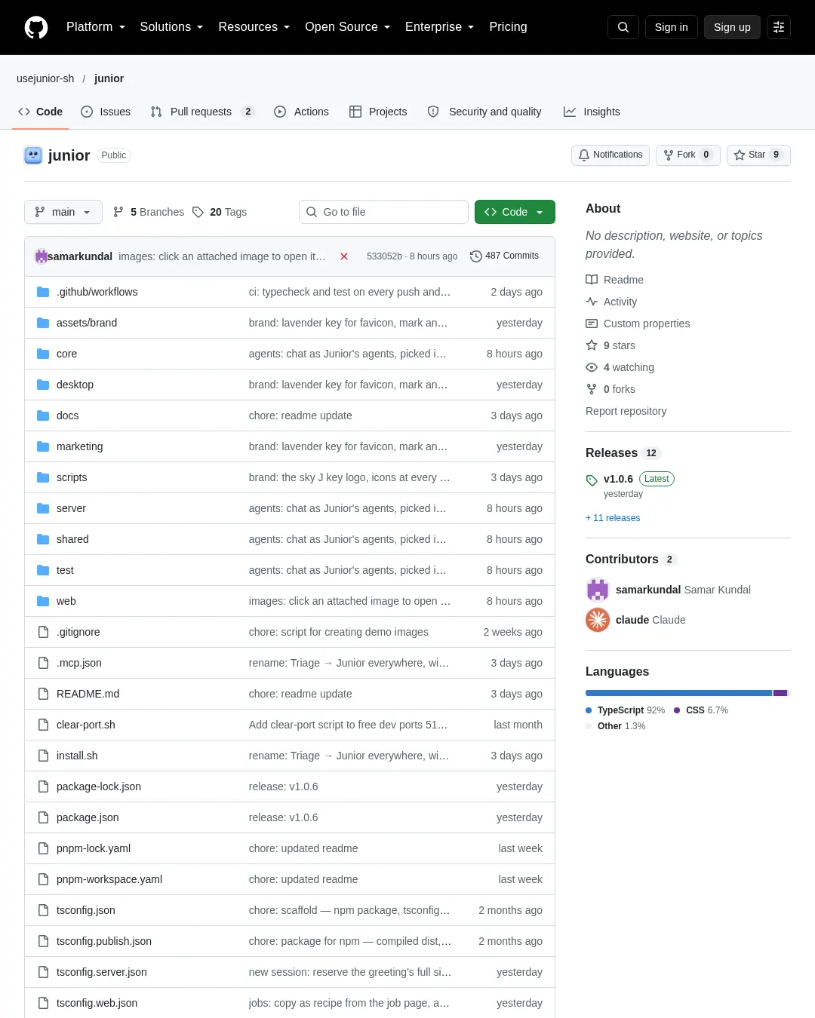
Task: Open the Security and quality tab
Action: coord(484,112)
